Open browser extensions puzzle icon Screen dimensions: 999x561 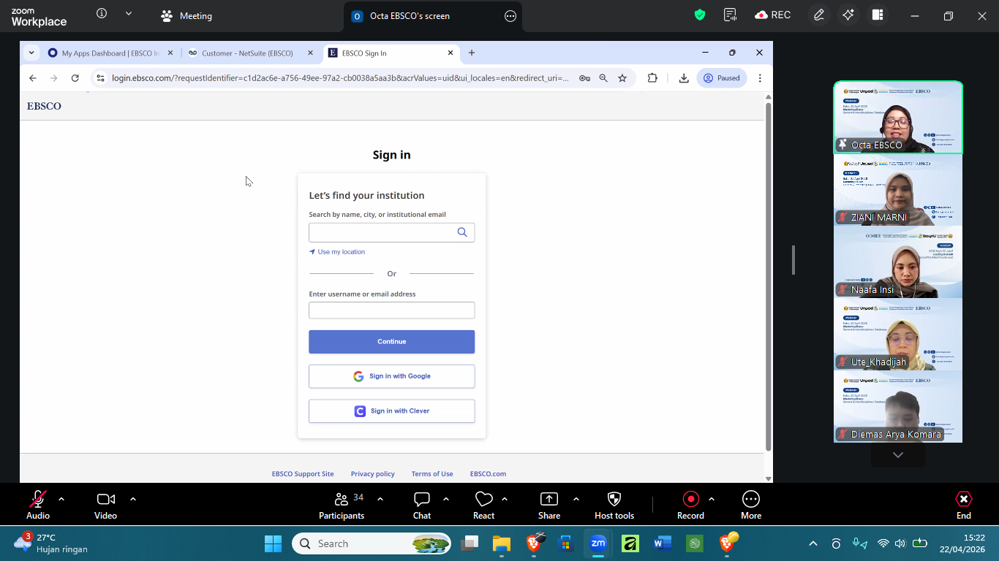pyautogui.click(x=652, y=78)
